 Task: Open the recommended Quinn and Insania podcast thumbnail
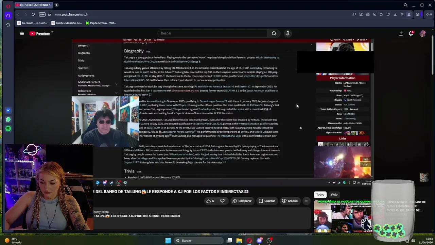(x=343, y=216)
